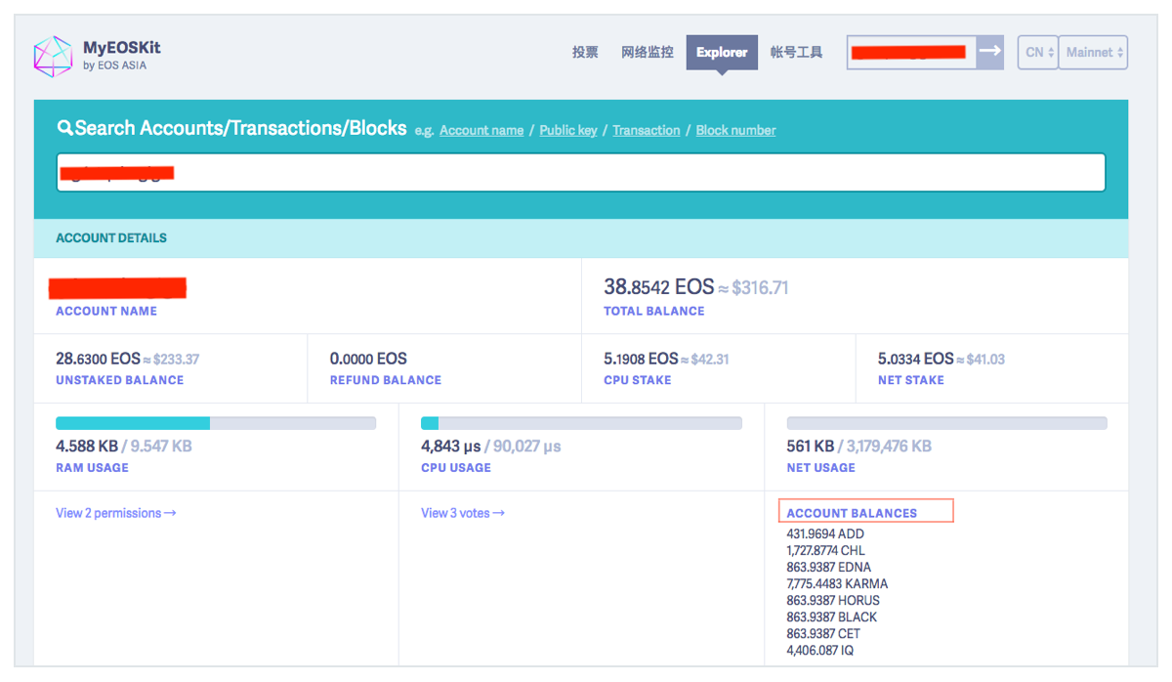Click the Account name example link
The height and width of the screenshot is (682, 1172).
click(x=481, y=130)
